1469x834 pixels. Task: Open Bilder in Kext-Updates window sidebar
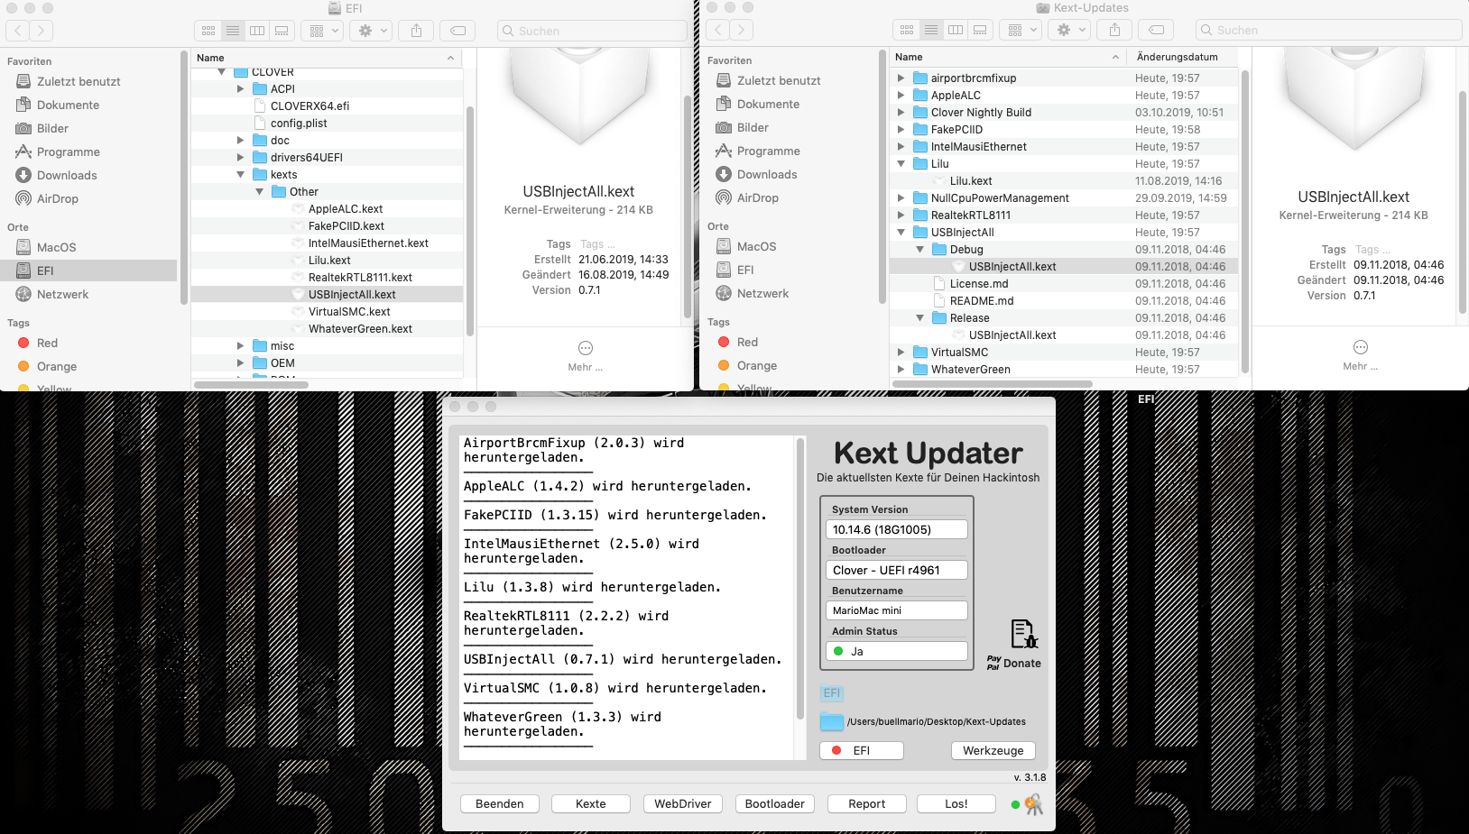click(753, 127)
